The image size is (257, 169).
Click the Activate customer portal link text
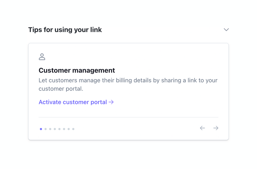[x=73, y=102]
